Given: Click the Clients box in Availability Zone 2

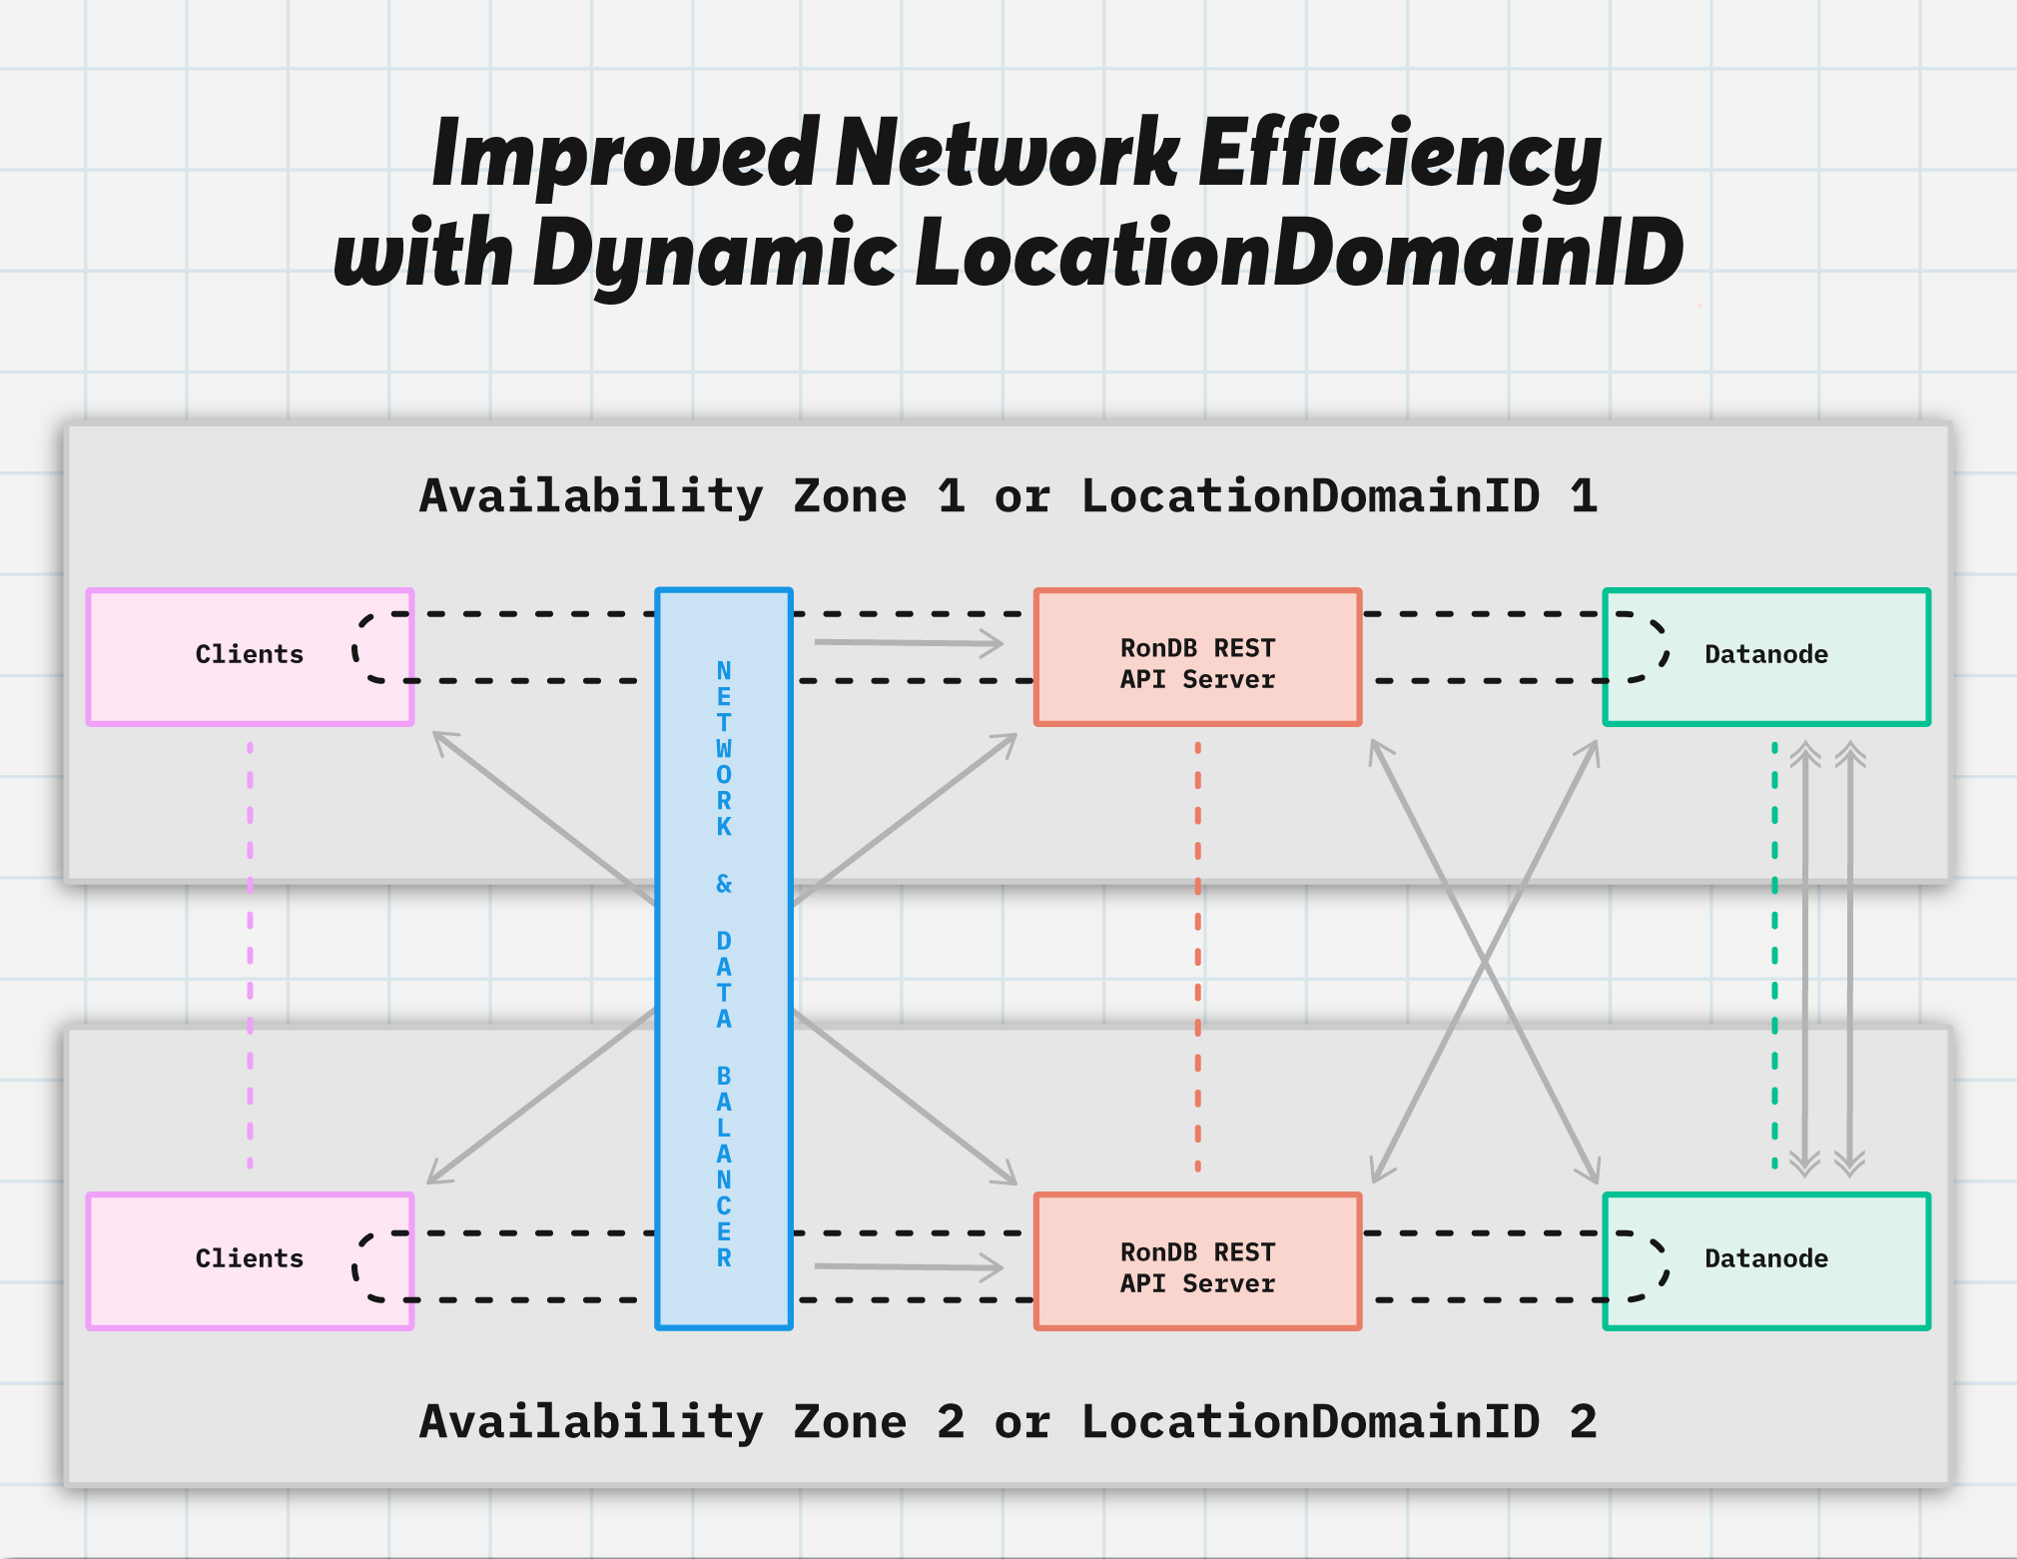Looking at the screenshot, I should (x=250, y=1260).
